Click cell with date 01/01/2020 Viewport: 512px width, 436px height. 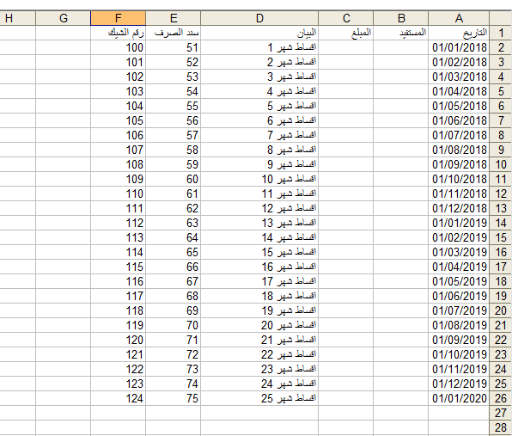click(459, 398)
